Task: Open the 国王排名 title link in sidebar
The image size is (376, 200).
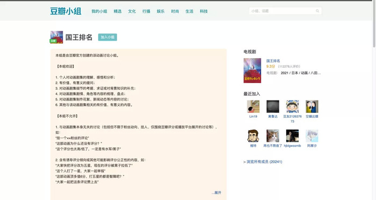Action: [x=273, y=61]
